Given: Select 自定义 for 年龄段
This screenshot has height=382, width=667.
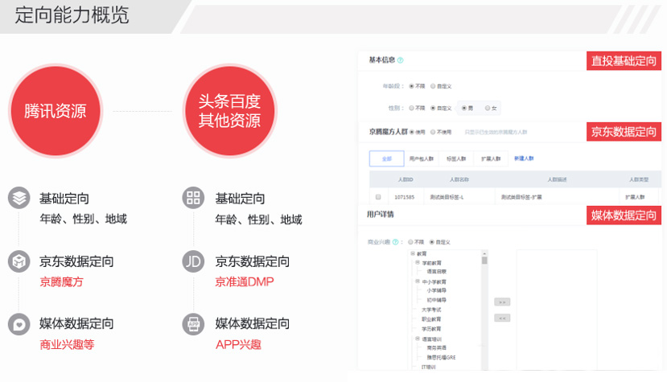Looking at the screenshot, I should coord(433,86).
